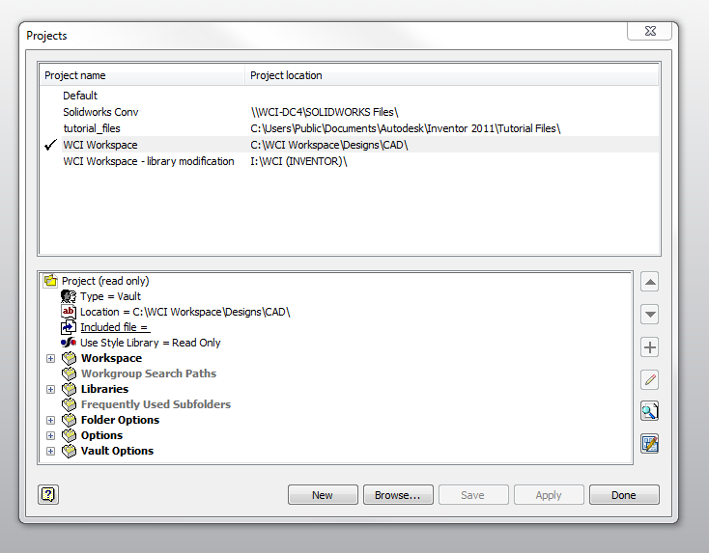This screenshot has width=709, height=553.
Task: Click the plus add path button
Action: click(x=650, y=347)
